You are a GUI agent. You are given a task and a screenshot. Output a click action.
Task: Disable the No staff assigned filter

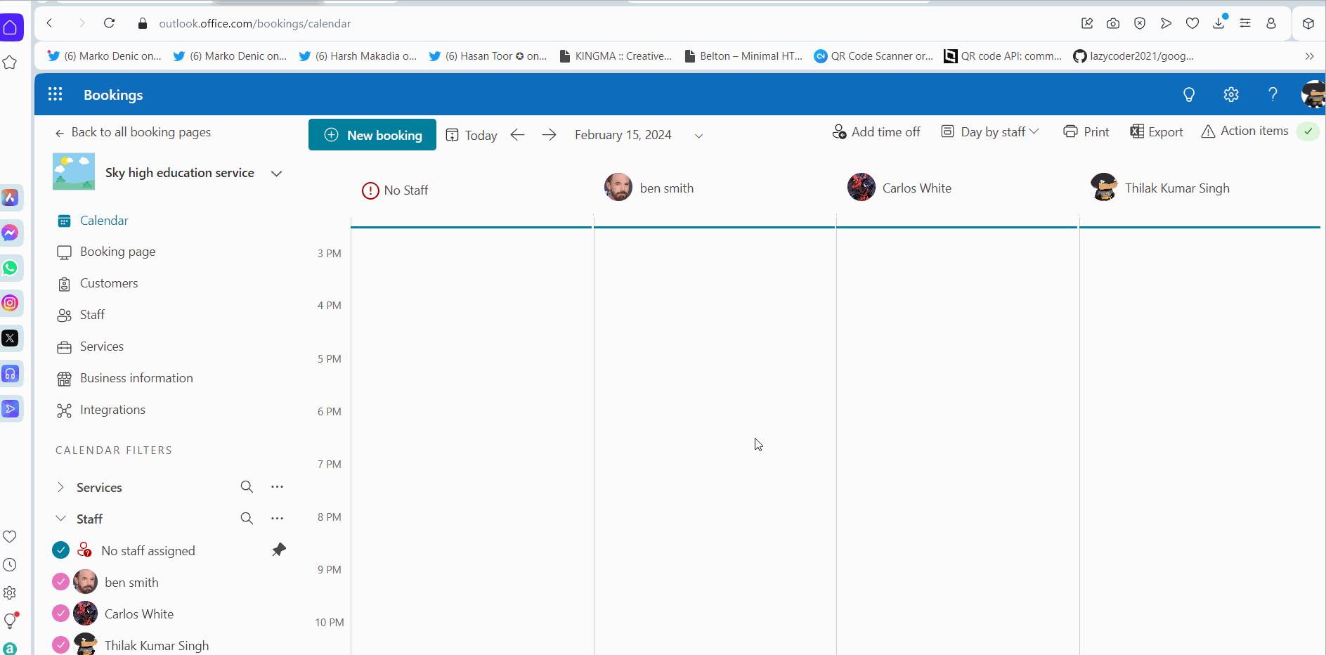(x=60, y=550)
